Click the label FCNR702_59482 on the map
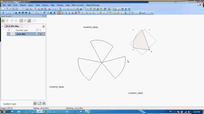The width and height of the screenshot is (204, 114). (x=57, y=87)
